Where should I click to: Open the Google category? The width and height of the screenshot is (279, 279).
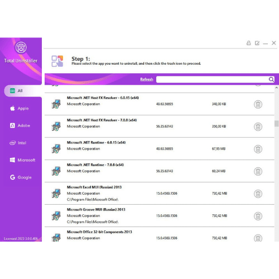coord(21,177)
